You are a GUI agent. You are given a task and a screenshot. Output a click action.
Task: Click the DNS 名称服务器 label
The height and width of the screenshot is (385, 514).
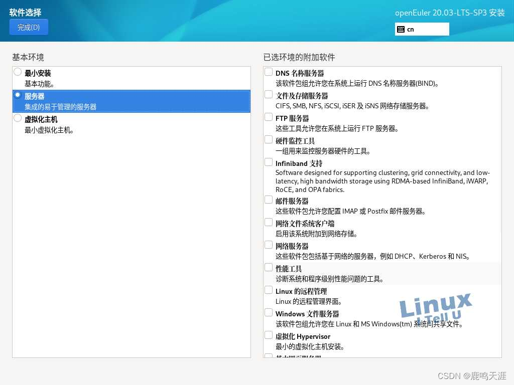300,73
